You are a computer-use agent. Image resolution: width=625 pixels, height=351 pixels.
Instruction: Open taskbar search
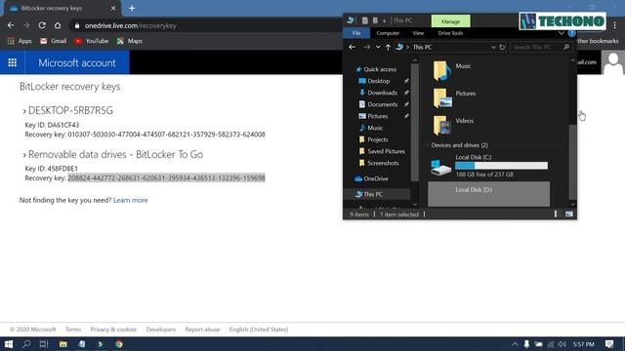[26, 344]
